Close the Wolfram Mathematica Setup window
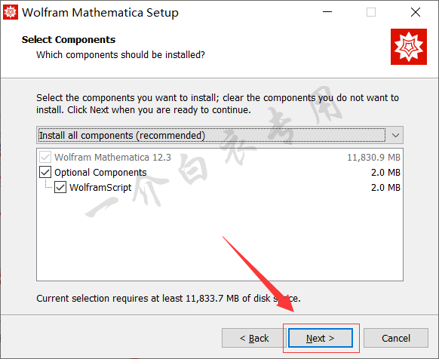 415,12
